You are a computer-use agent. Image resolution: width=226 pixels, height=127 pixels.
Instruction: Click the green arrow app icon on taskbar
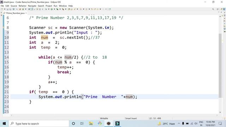click(117, 123)
